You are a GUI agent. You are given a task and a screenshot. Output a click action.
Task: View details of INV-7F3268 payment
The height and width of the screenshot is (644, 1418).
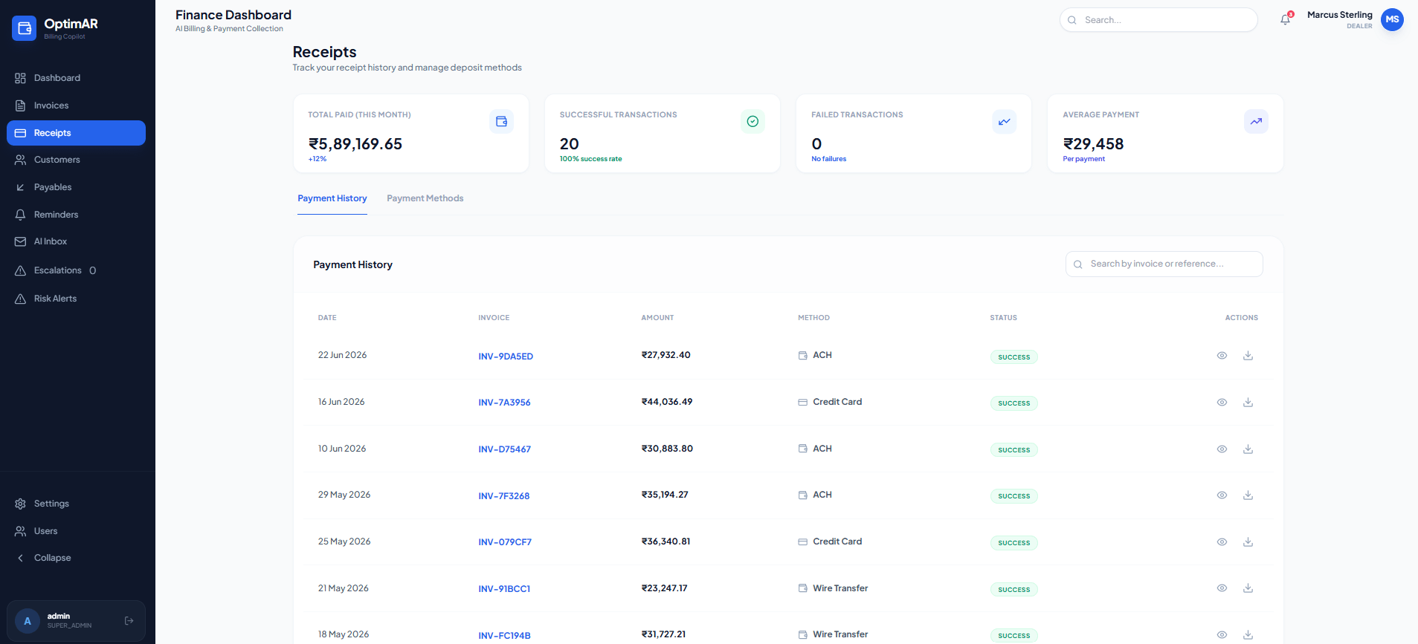point(1222,495)
